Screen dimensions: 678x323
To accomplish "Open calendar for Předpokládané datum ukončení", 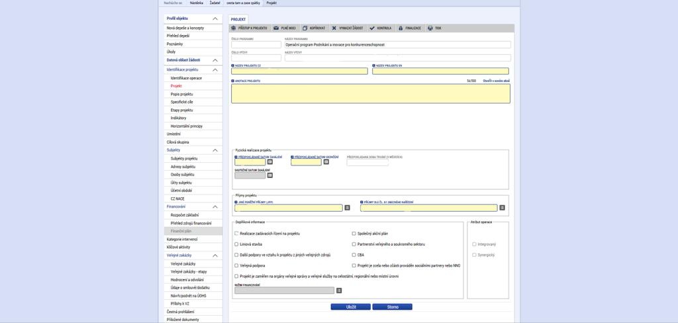I will pyautogui.click(x=326, y=161).
